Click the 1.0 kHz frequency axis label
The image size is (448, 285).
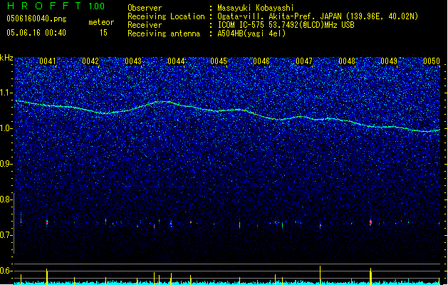tap(6, 129)
